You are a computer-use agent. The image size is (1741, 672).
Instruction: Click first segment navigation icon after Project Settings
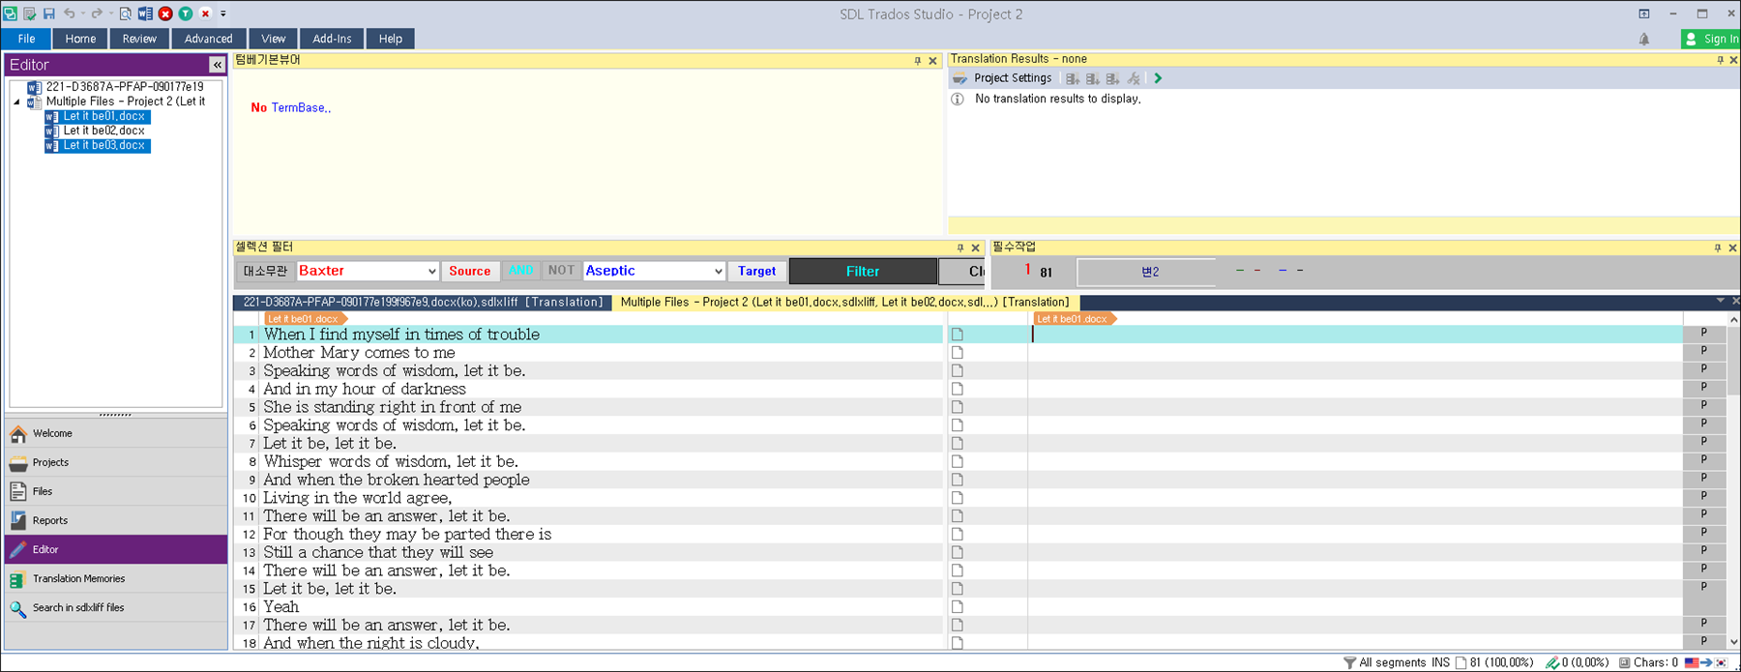(1072, 78)
